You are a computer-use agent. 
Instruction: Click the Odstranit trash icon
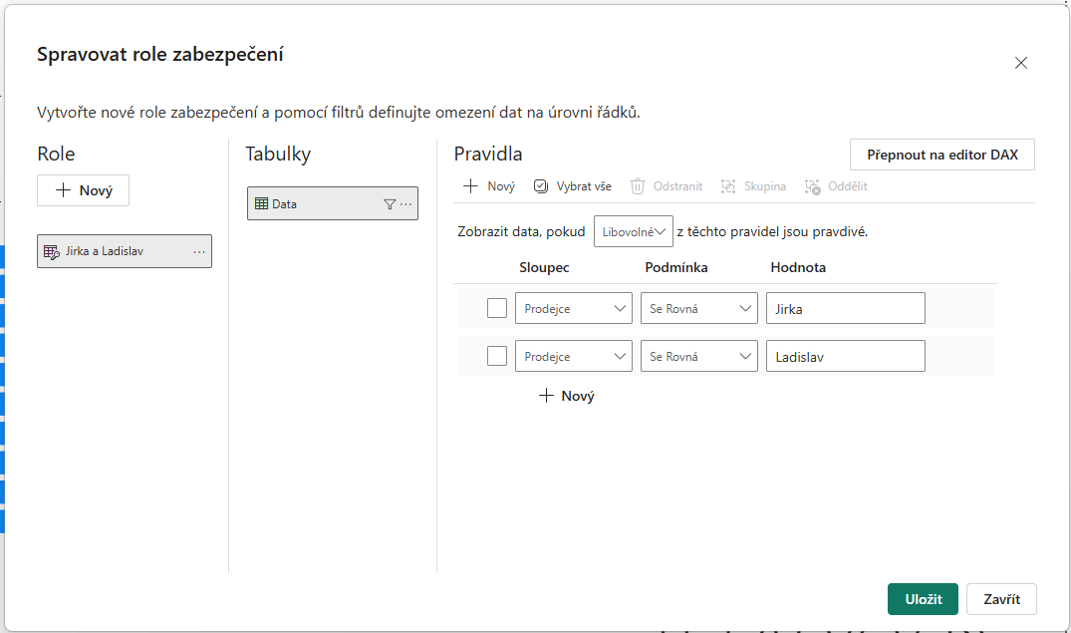pyautogui.click(x=638, y=186)
